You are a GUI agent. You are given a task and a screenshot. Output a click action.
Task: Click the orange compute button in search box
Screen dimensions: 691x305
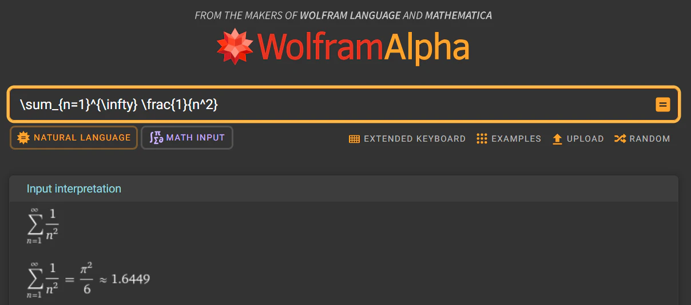[662, 105]
